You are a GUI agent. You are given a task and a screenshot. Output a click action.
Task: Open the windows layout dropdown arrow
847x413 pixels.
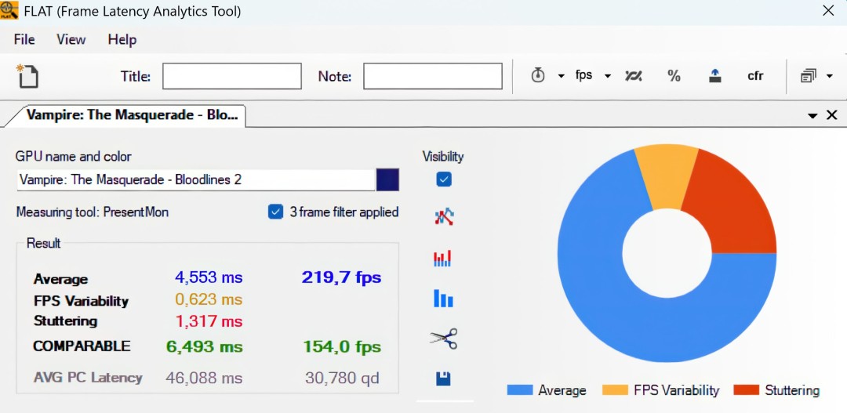click(830, 77)
